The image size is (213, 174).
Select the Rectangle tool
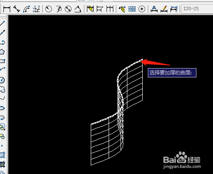pyautogui.click(x=3, y=61)
